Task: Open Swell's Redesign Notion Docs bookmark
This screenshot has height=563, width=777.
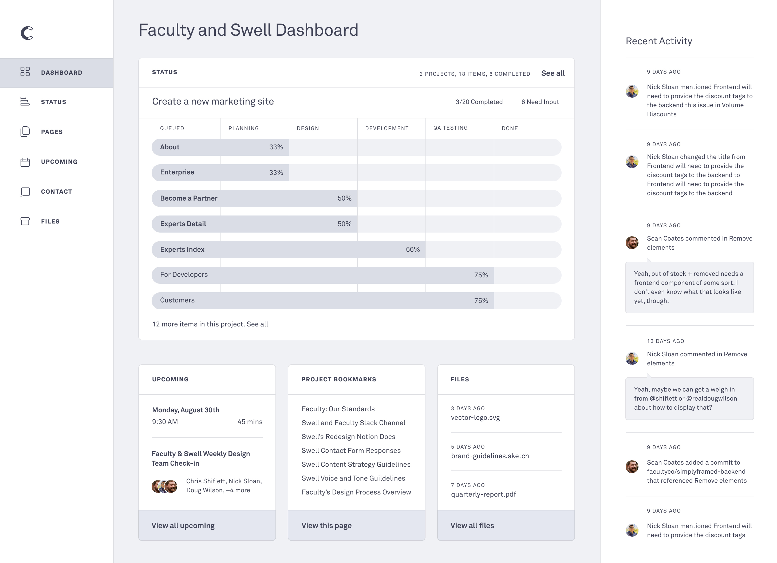Action: coord(348,437)
